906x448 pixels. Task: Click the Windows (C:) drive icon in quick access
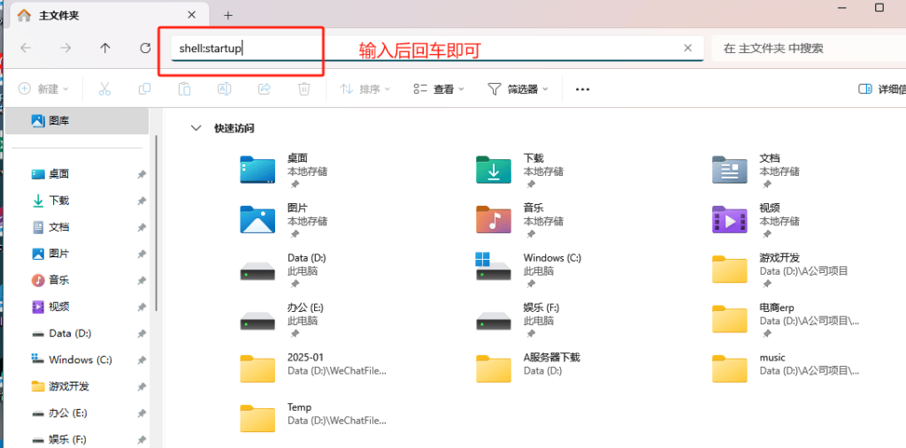click(494, 267)
